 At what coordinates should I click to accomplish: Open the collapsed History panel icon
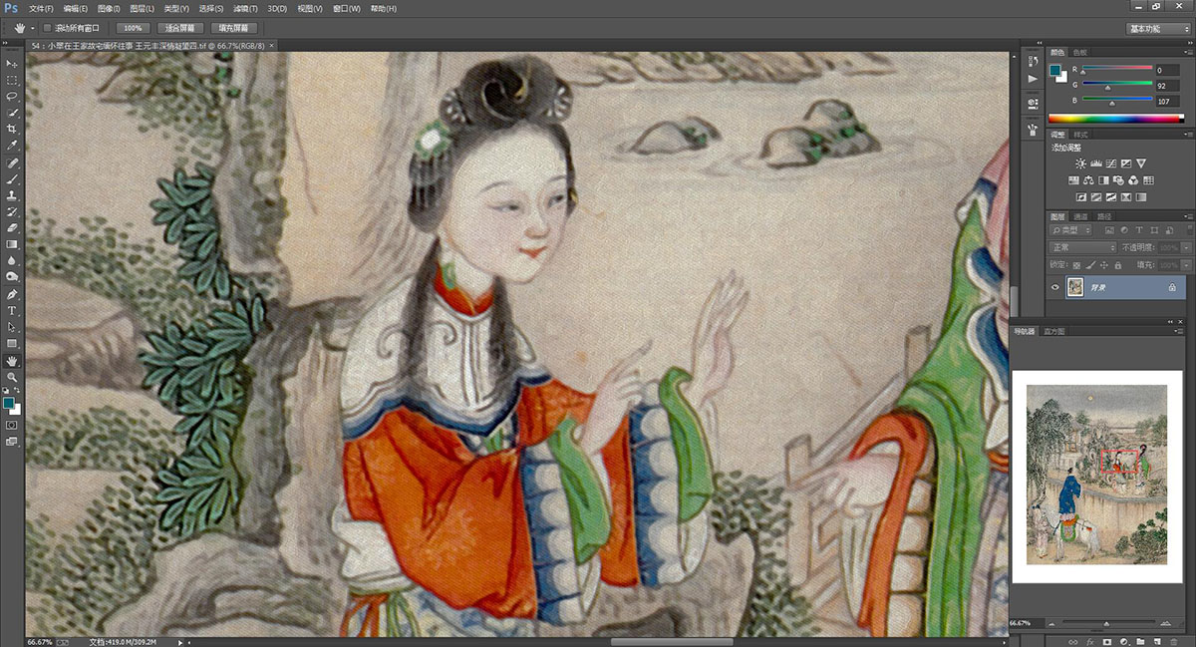pyautogui.click(x=1033, y=63)
